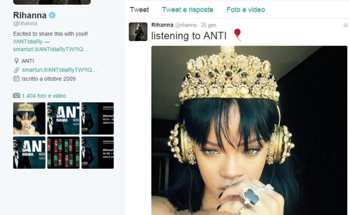Select the Foto e video tab

(245, 10)
